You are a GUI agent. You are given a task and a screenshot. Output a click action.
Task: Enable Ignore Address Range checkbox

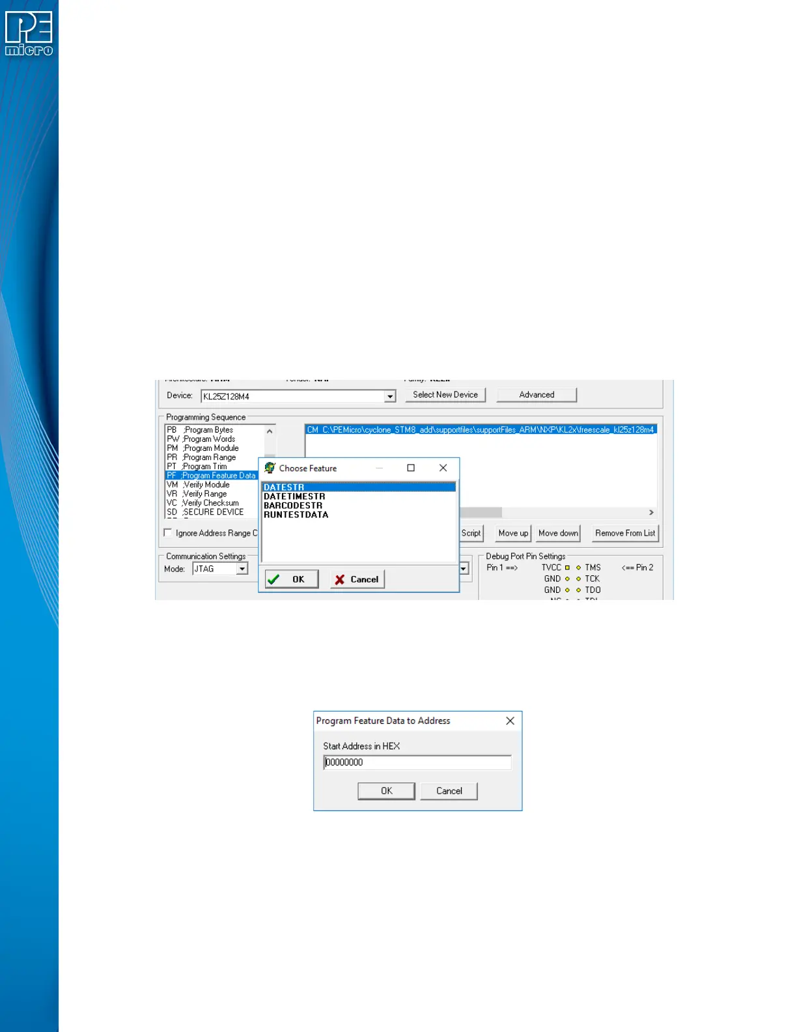point(168,533)
